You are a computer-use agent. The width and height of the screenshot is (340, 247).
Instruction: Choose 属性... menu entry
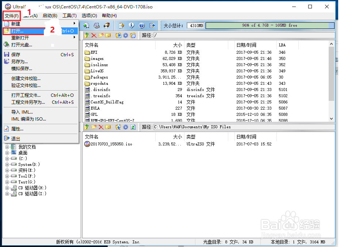coord(40,129)
